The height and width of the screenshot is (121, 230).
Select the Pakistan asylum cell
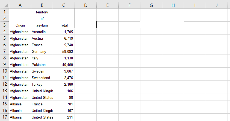(x=42, y=65)
